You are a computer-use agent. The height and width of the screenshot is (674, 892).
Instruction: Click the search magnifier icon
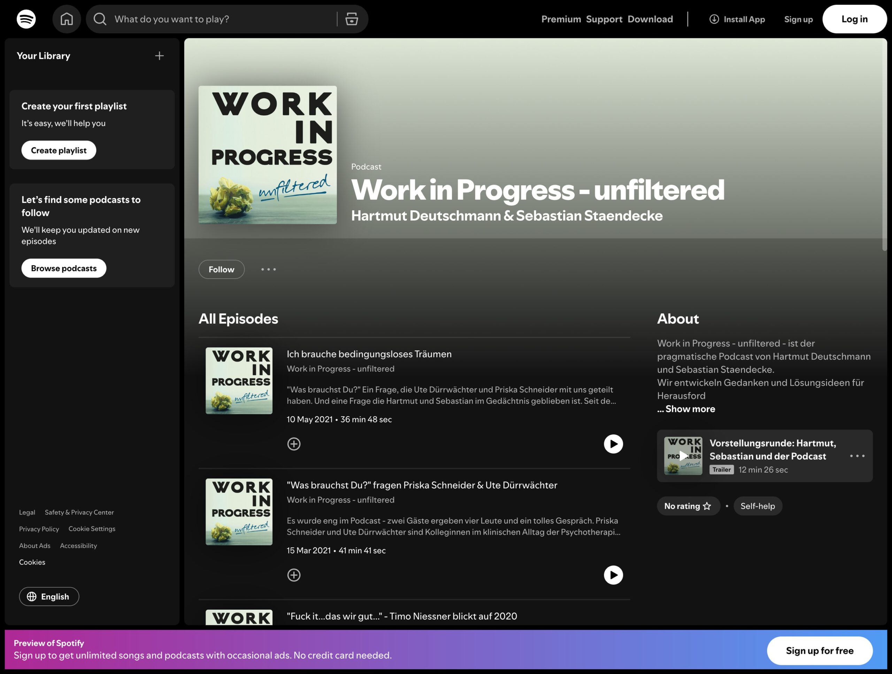(100, 19)
